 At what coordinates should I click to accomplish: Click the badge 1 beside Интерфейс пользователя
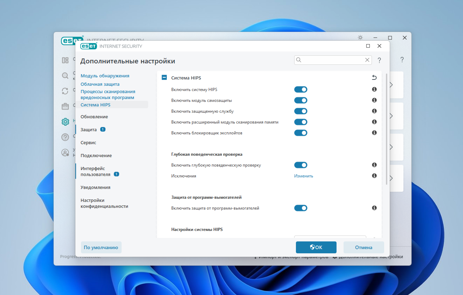(116, 174)
